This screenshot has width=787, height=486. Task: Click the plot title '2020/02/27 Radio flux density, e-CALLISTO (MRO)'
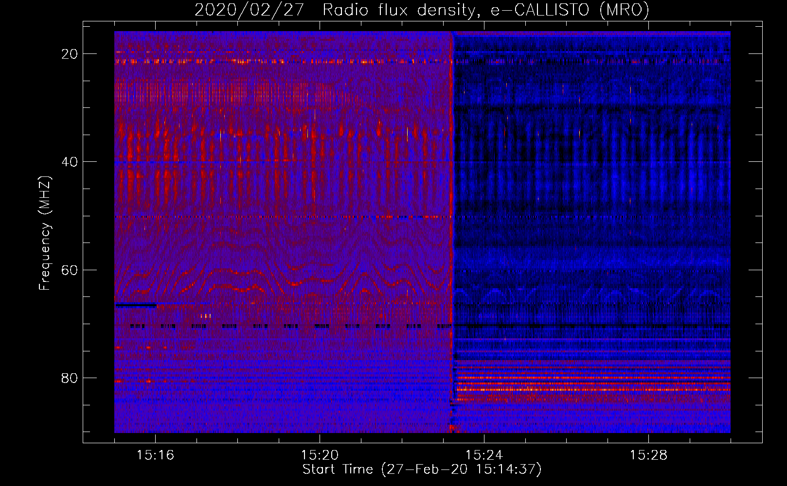click(x=422, y=10)
